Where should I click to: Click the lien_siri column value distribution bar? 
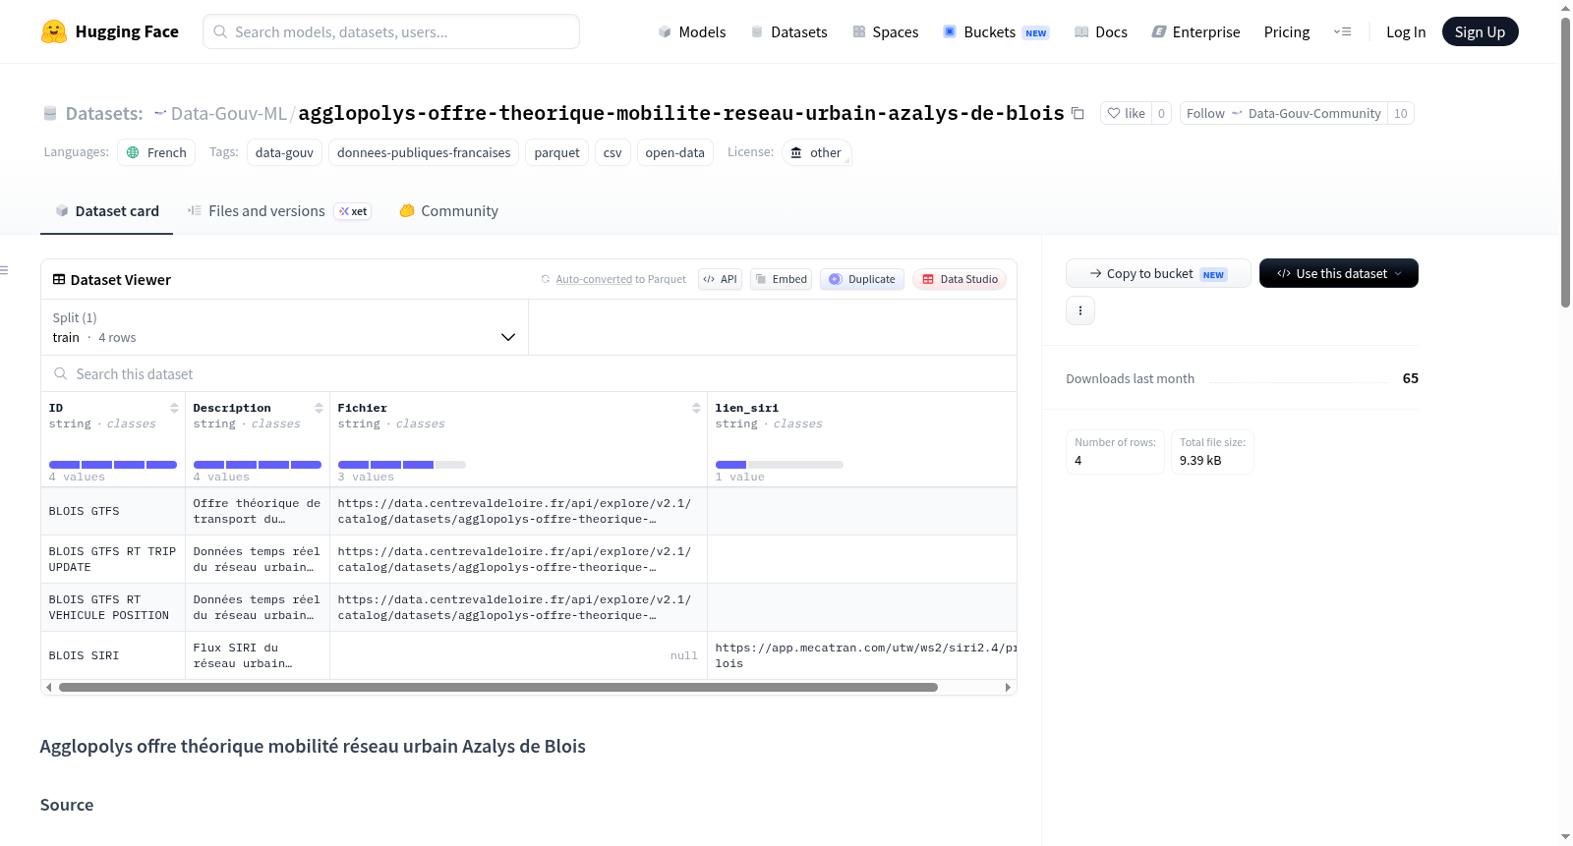[780, 465]
